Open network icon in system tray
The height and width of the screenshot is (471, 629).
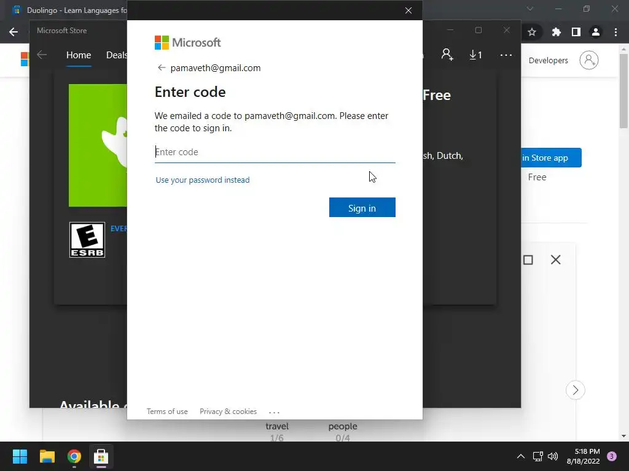(x=537, y=456)
